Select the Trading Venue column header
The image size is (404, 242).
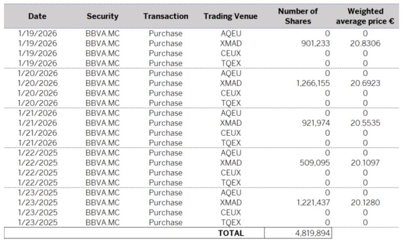click(230, 16)
